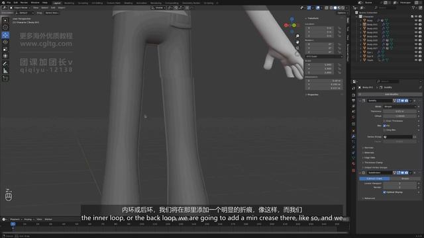Viewport: 424px width, 238px height.
Task: Select the Rotate tool
Action: [5, 42]
